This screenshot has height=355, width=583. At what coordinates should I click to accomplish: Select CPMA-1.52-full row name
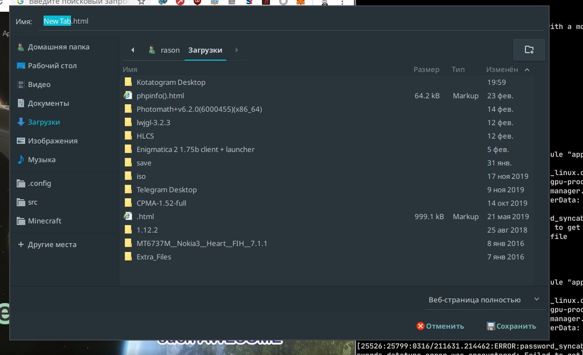click(161, 203)
